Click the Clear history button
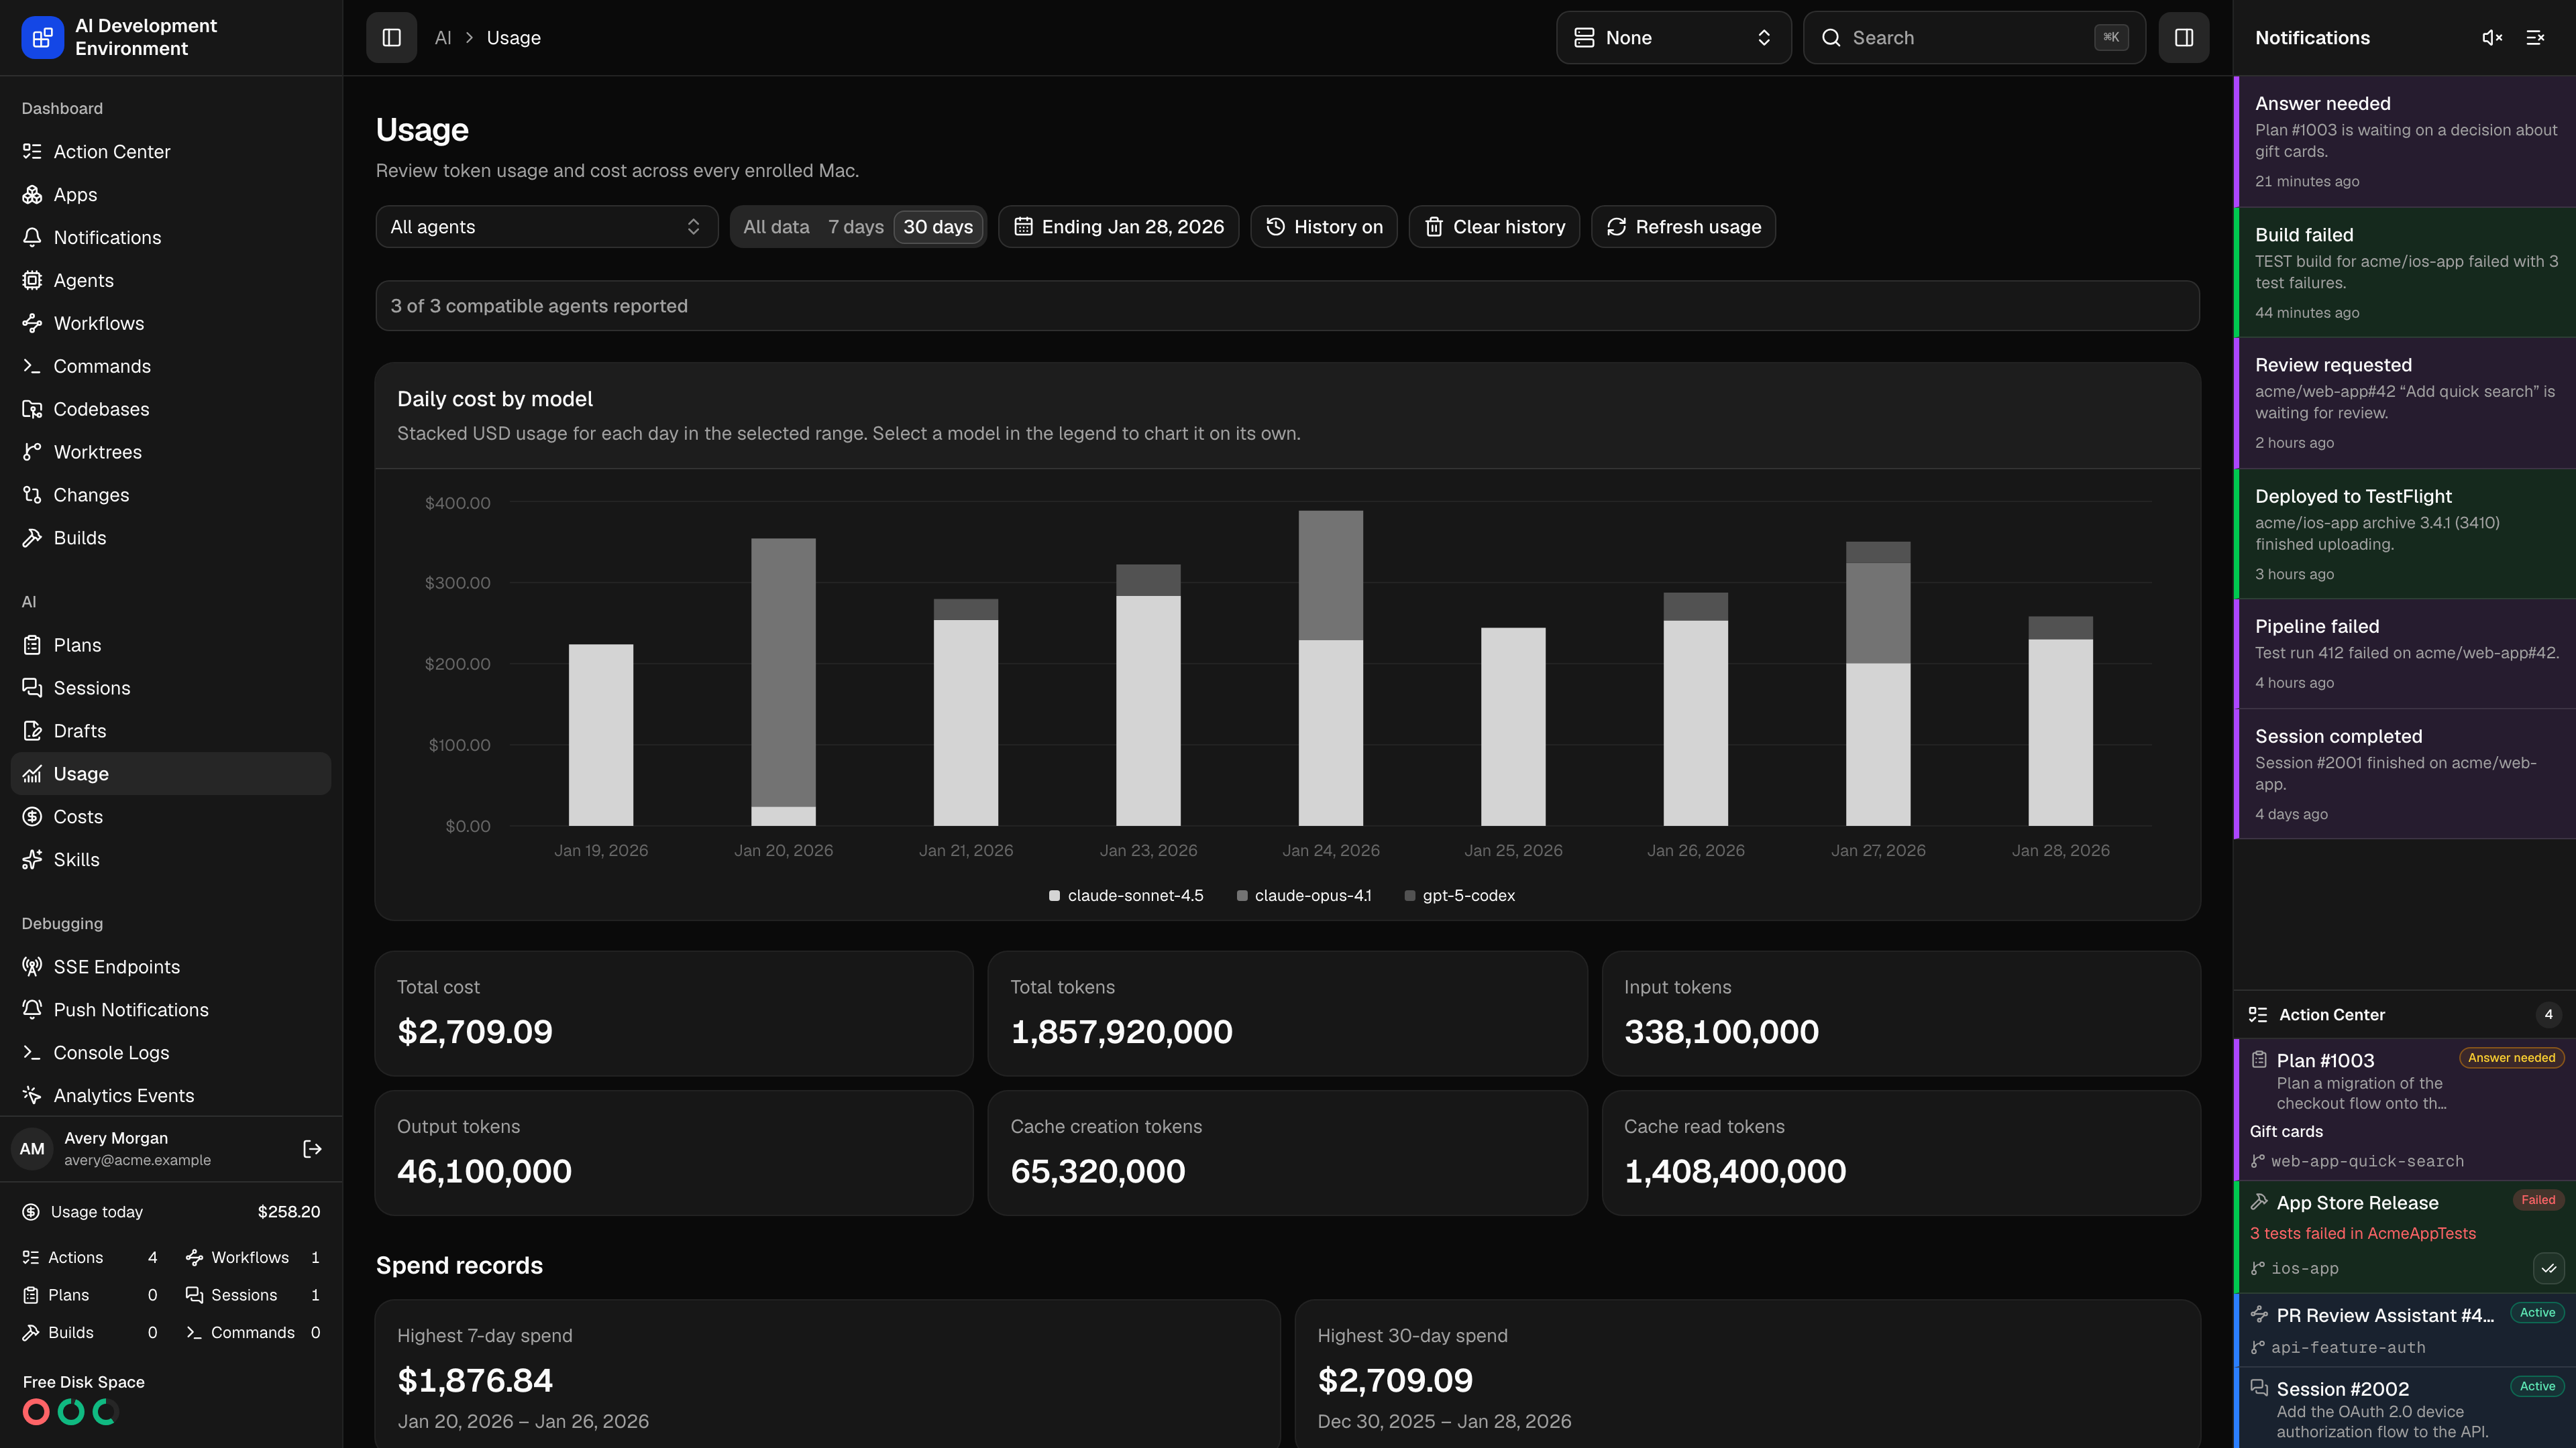This screenshot has width=2576, height=1448. 1494,227
